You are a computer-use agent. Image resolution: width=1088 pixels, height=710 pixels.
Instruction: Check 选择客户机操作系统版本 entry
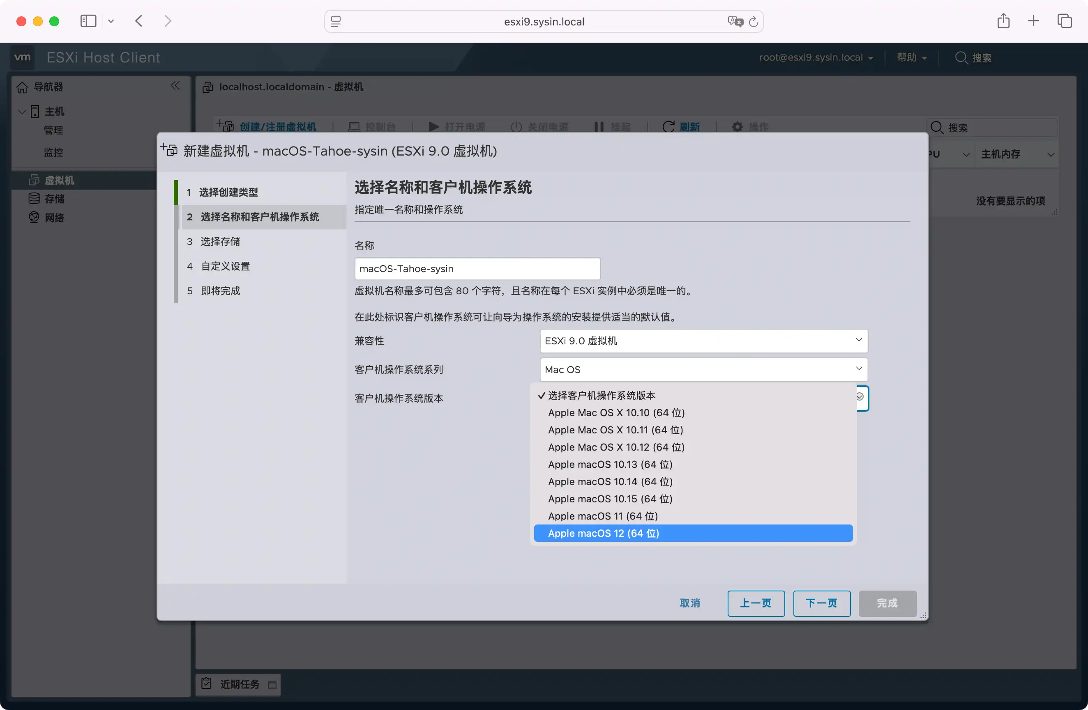602,395
